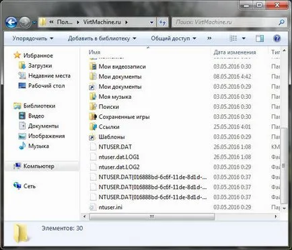The width and height of the screenshot is (292, 250).
Task: Open the Документы library
Action: click(38, 126)
